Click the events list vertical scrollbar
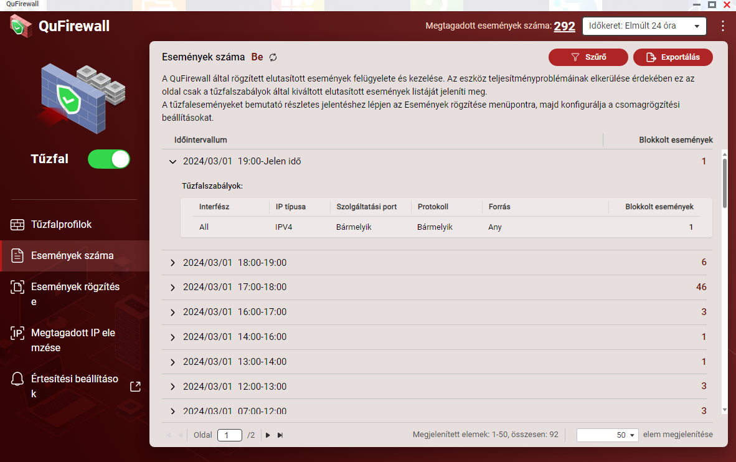 pyautogui.click(x=725, y=184)
